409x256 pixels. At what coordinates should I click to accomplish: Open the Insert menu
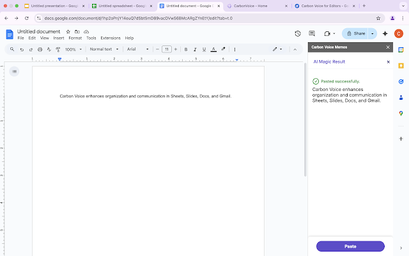pos(59,38)
